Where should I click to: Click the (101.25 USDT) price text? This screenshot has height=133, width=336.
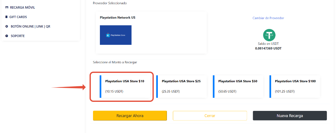coord(285,92)
